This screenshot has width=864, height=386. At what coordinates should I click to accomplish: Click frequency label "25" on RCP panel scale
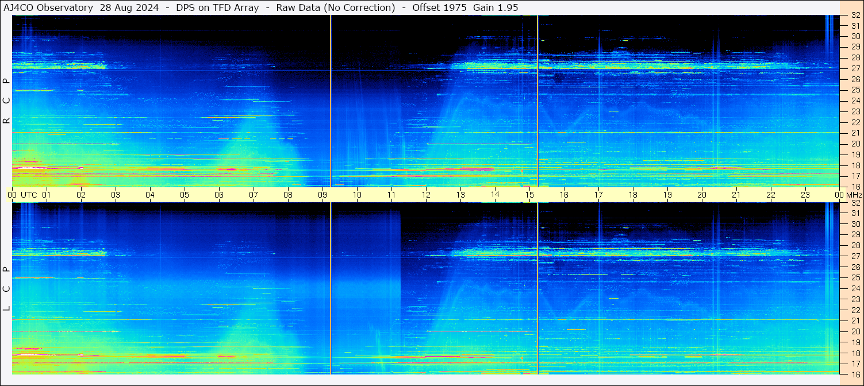(x=855, y=90)
